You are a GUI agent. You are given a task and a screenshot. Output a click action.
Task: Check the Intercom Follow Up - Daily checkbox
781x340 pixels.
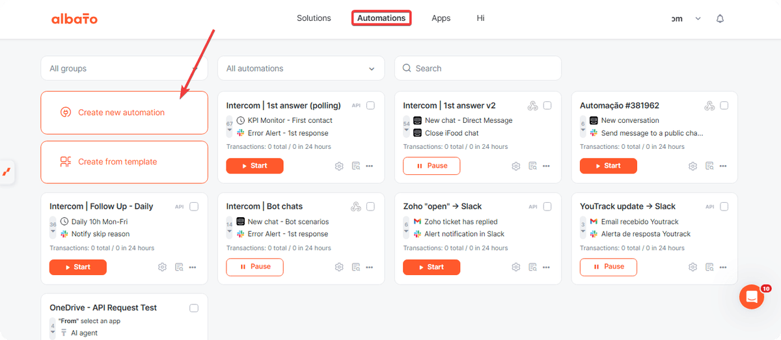[194, 206]
